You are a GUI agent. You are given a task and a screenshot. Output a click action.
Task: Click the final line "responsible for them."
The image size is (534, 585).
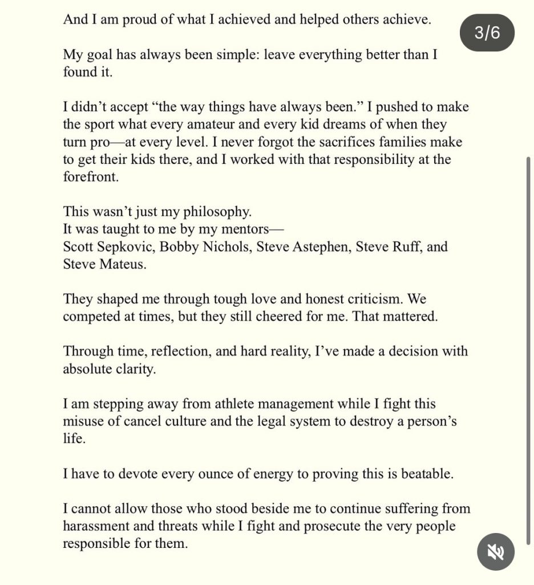[x=125, y=543]
